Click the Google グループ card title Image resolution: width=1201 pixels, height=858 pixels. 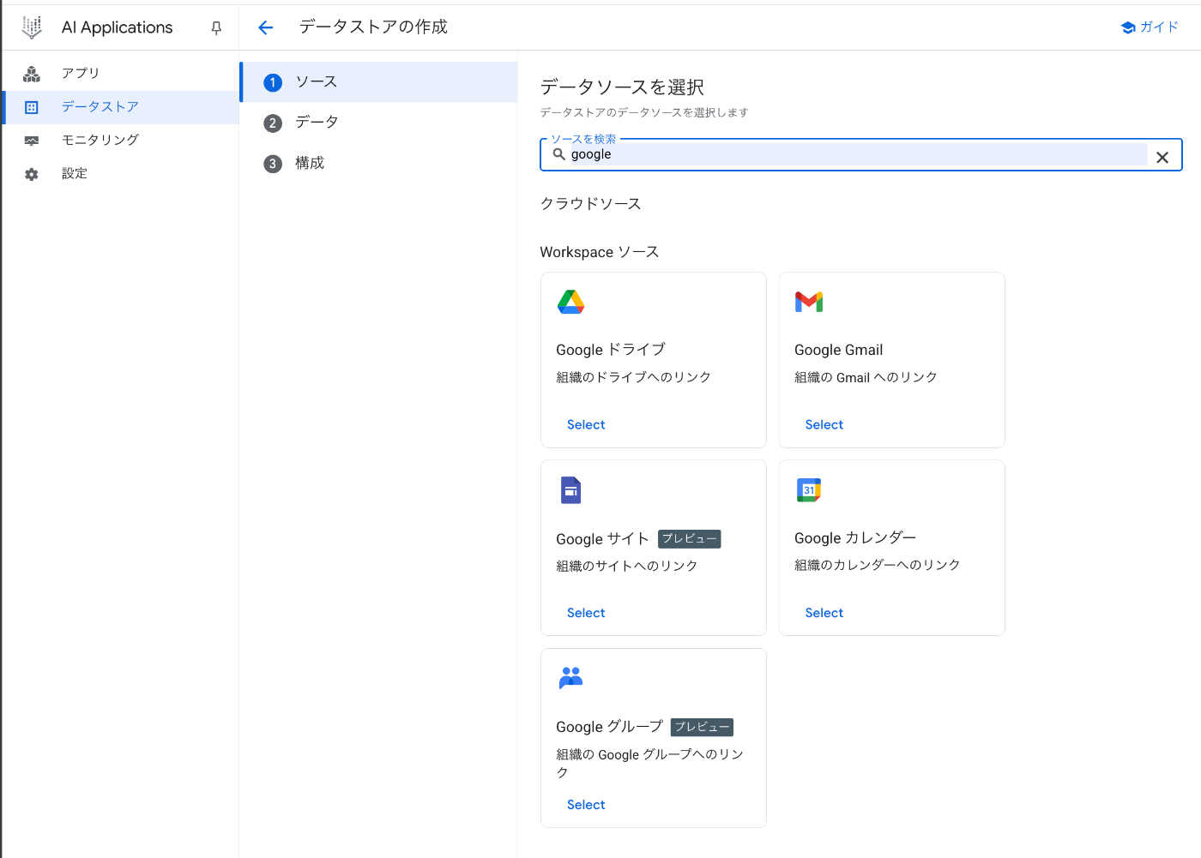[x=609, y=727]
